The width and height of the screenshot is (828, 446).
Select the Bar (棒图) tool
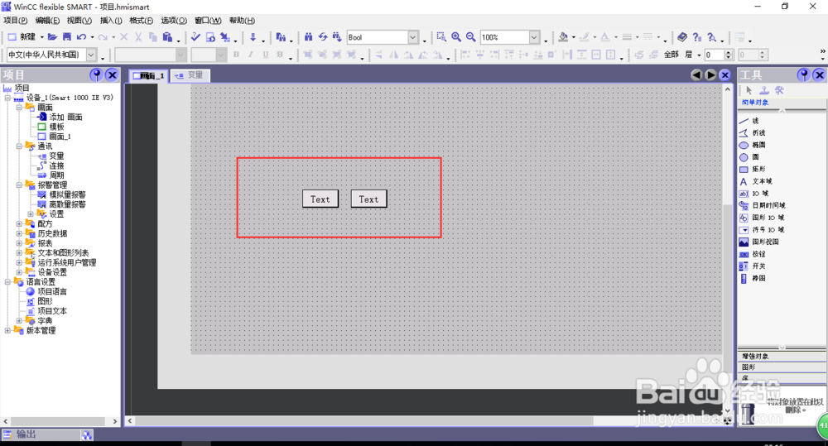coord(753,278)
